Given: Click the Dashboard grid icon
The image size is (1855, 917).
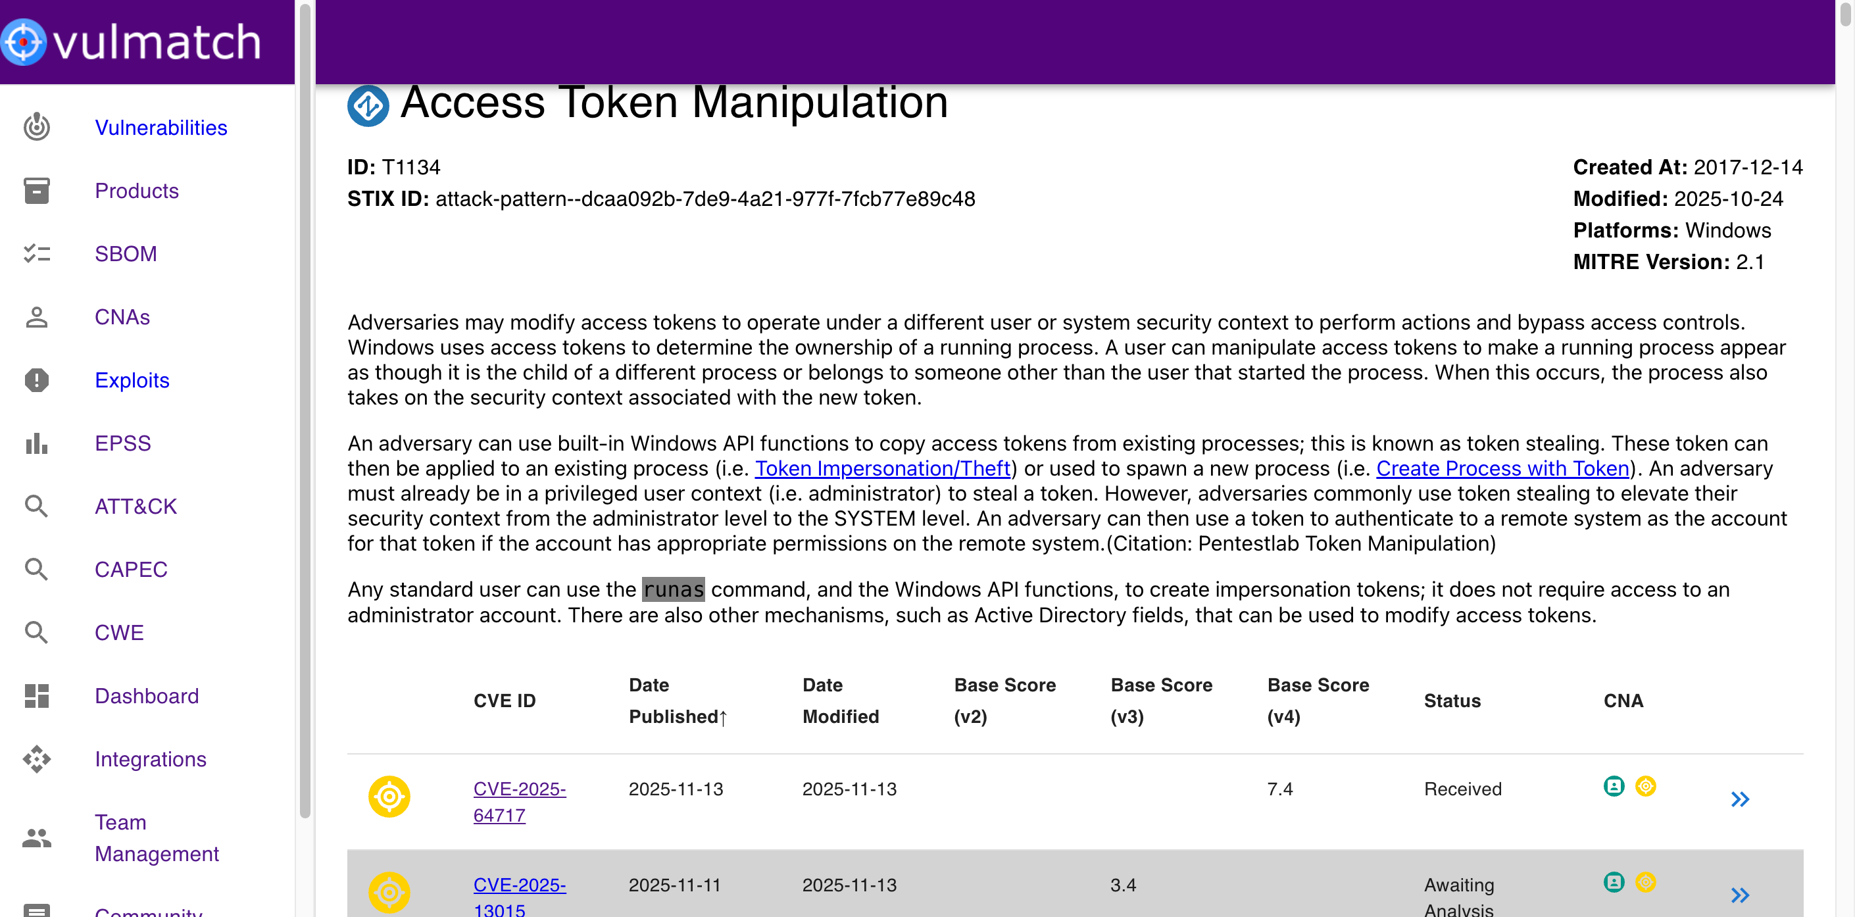Looking at the screenshot, I should point(37,696).
